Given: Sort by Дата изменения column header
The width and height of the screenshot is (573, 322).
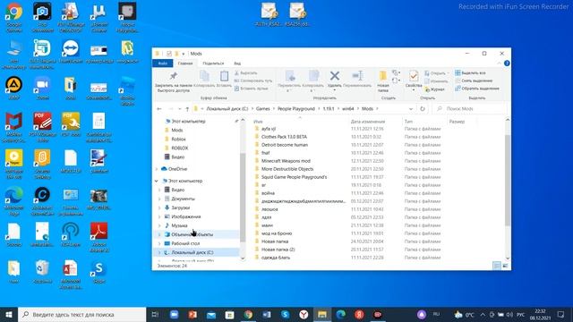Looking at the screenshot, I should [x=368, y=122].
